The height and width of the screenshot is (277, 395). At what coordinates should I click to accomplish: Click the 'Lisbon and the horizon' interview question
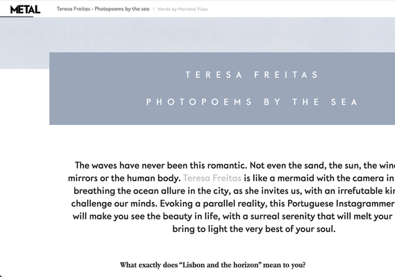(212, 265)
